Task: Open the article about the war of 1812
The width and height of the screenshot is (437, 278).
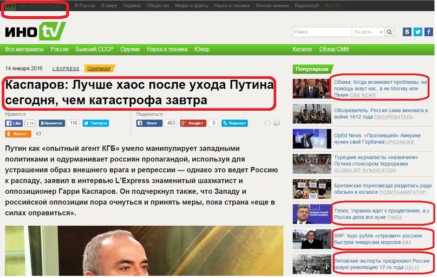Action: click(x=381, y=113)
